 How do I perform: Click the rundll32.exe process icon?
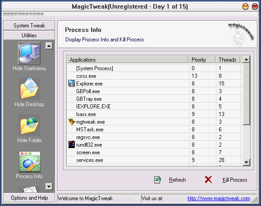point(72,144)
